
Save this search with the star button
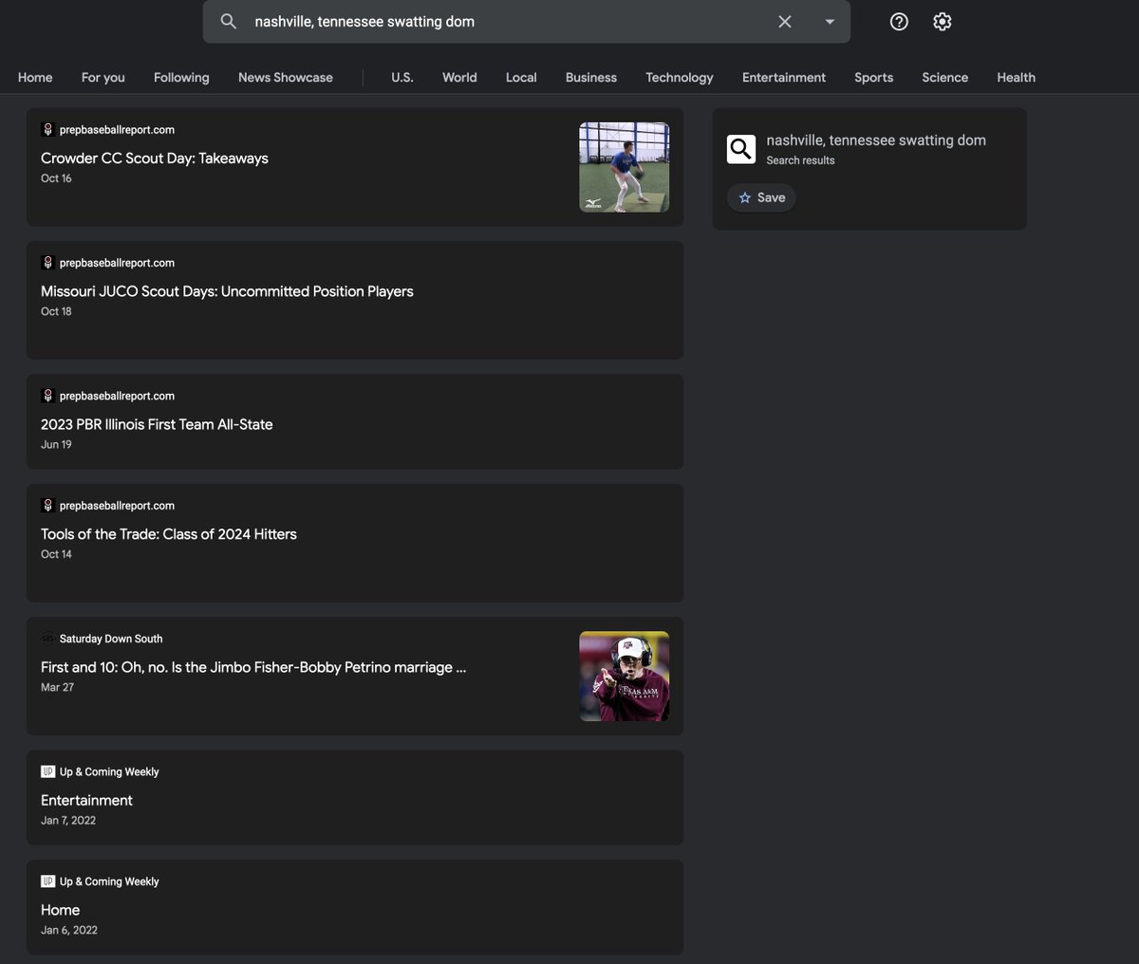[x=762, y=197]
